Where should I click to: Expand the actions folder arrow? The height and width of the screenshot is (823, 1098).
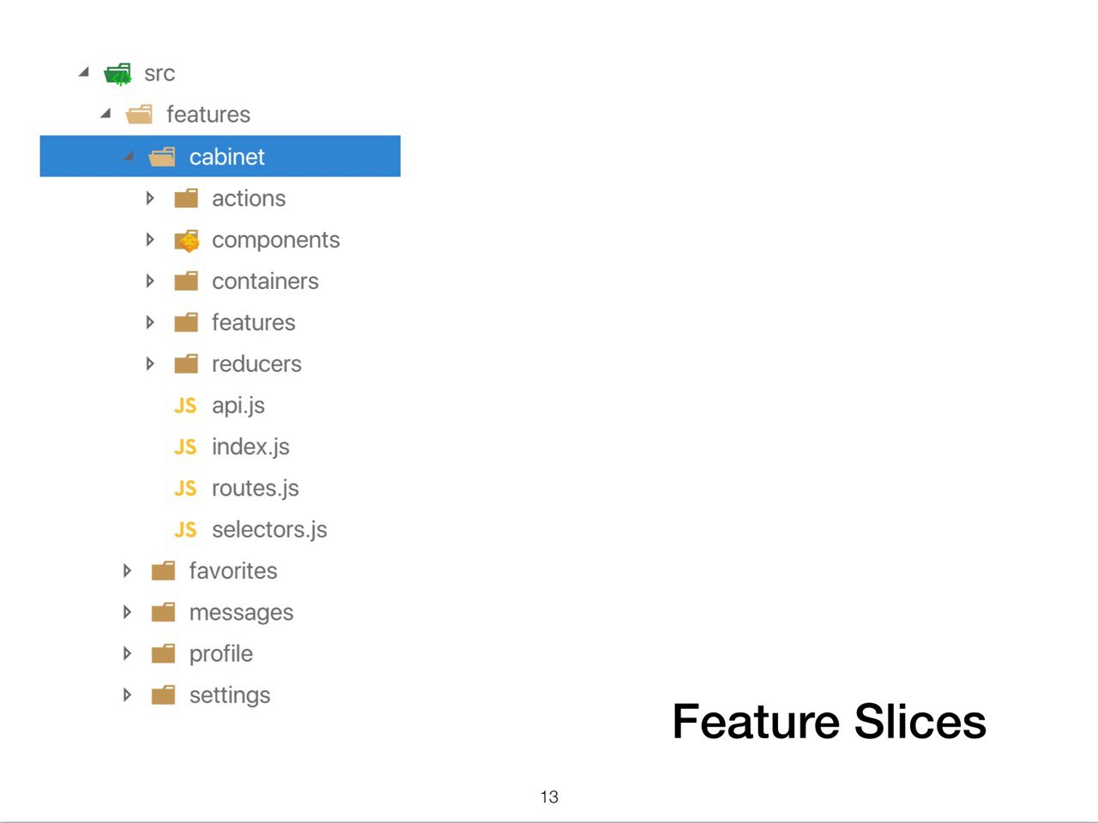pyautogui.click(x=150, y=198)
